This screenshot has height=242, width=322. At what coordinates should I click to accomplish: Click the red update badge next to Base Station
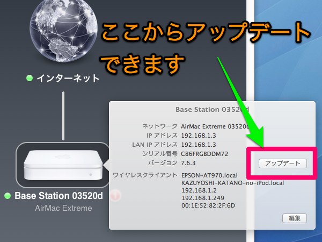pos(115,196)
